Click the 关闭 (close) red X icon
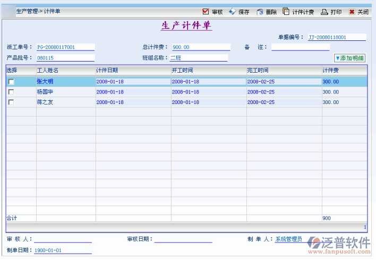This screenshot has height=260, width=376. coord(352,12)
